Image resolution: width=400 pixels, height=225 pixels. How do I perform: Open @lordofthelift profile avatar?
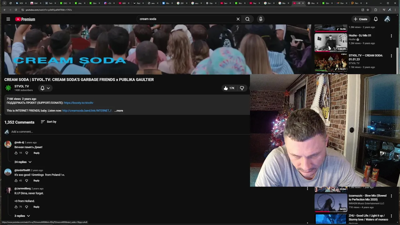pos(8,172)
